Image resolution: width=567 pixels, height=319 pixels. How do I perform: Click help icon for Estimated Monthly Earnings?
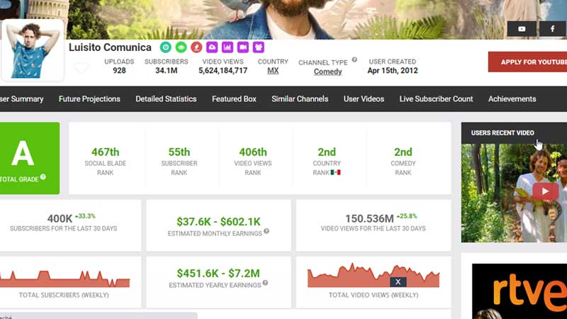265,233
